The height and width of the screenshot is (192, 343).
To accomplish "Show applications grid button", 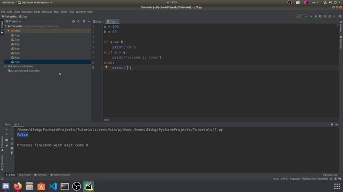I will pos(337,186).
